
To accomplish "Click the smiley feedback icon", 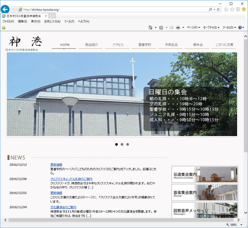I will [x=243, y=9].
